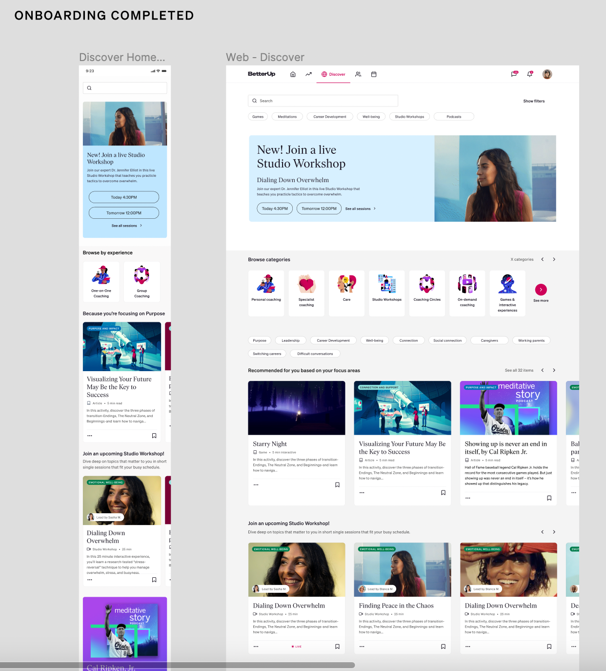Viewport: 606px width, 671px height.
Task: Open the user profile avatar
Action: click(x=547, y=74)
